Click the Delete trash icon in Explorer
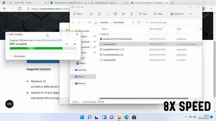The image size is (216, 121). 132,14
